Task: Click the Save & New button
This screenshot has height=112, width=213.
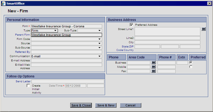Action: (106, 105)
